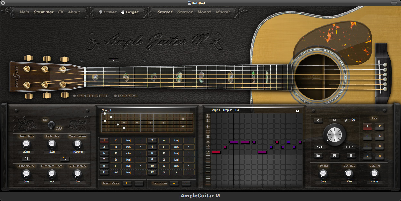The width and height of the screenshot is (401, 201).
Task: Click the triple vertical bars strum row icon
Action: coord(208,131)
